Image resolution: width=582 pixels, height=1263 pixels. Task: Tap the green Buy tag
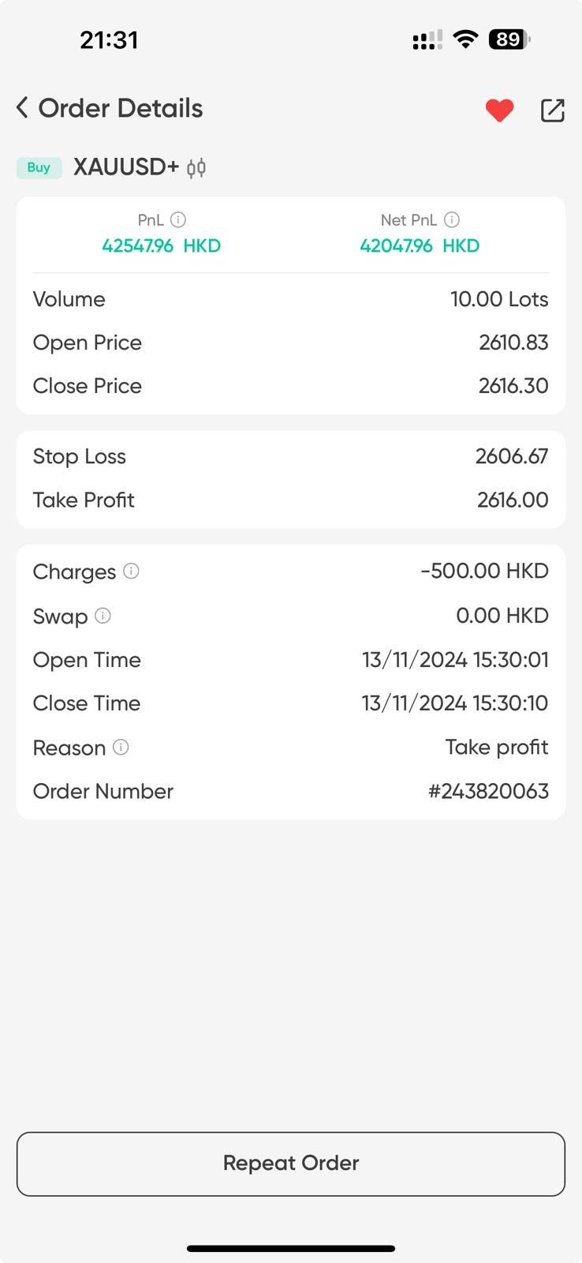click(x=39, y=167)
